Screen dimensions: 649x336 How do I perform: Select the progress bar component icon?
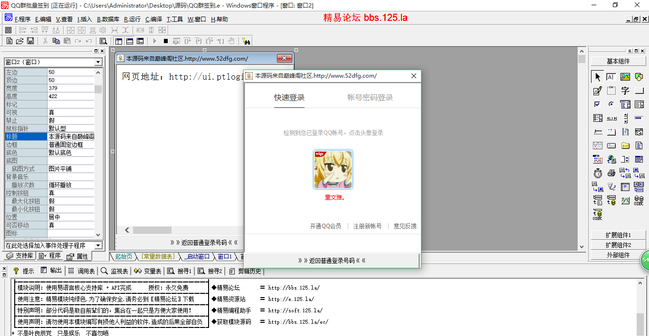tap(639, 118)
